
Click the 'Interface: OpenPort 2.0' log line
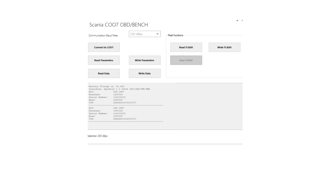[119, 89]
